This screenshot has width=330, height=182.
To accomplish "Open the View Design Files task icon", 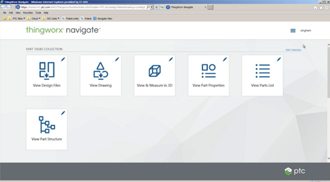I will pos(47,71).
